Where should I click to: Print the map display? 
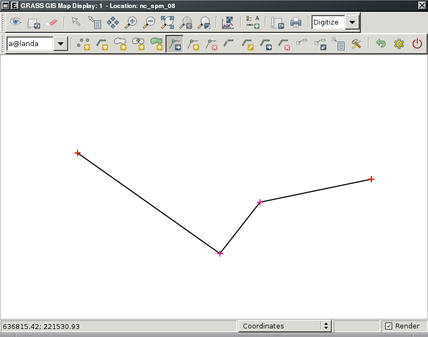(x=296, y=22)
